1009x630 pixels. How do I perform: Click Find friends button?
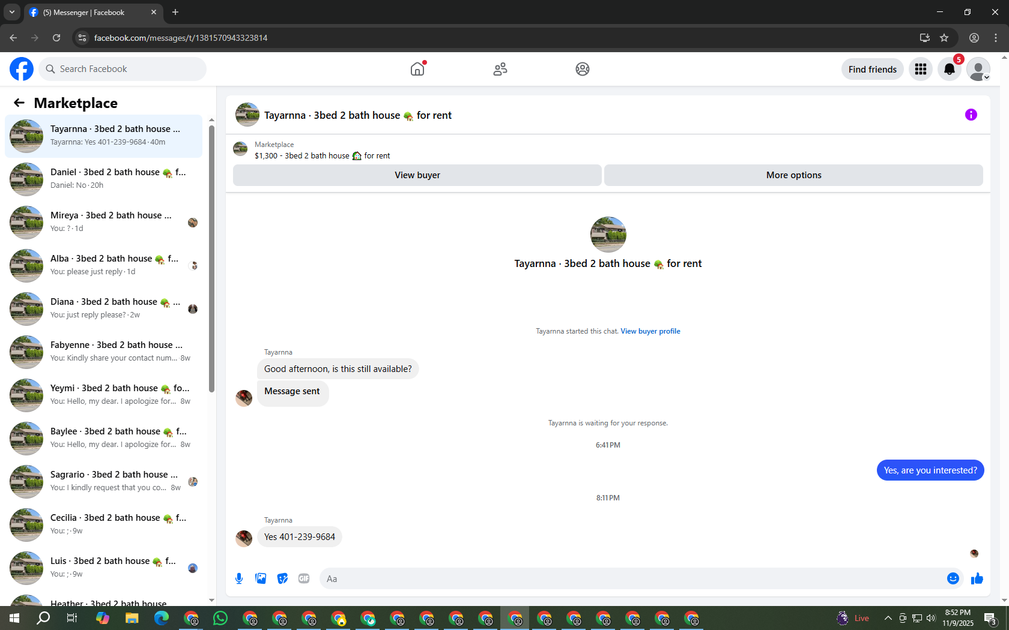click(873, 69)
